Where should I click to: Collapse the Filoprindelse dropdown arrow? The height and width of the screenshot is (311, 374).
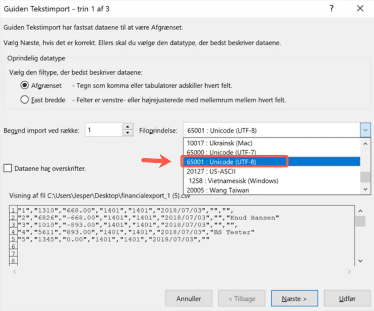pyautogui.click(x=365, y=130)
